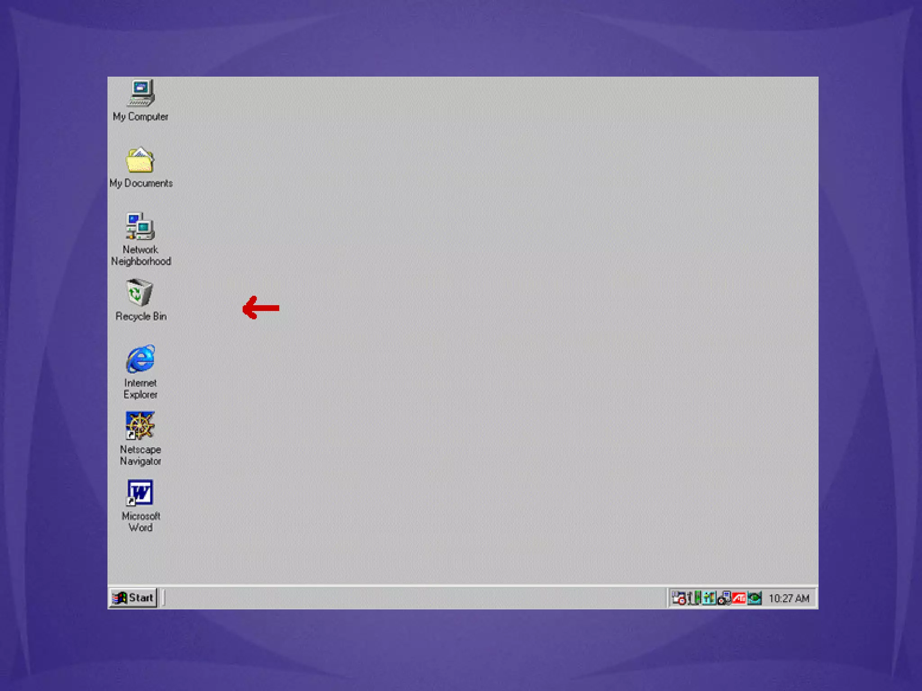Screen dimensions: 922x691
Task: Click the first system tray icon
Action: tap(678, 598)
